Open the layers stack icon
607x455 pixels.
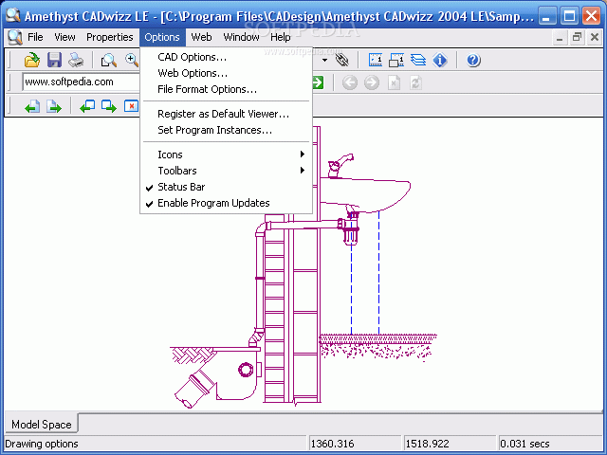(x=418, y=60)
